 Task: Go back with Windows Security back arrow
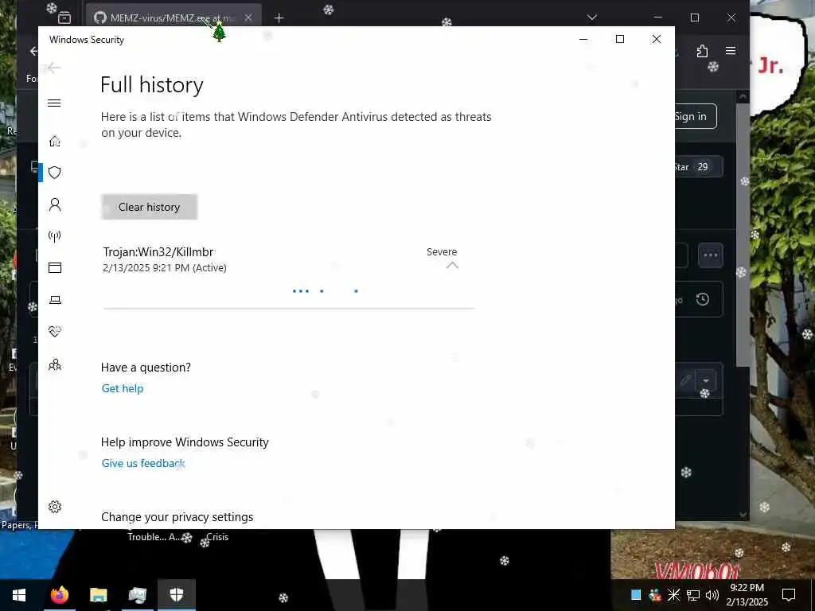tap(53, 68)
